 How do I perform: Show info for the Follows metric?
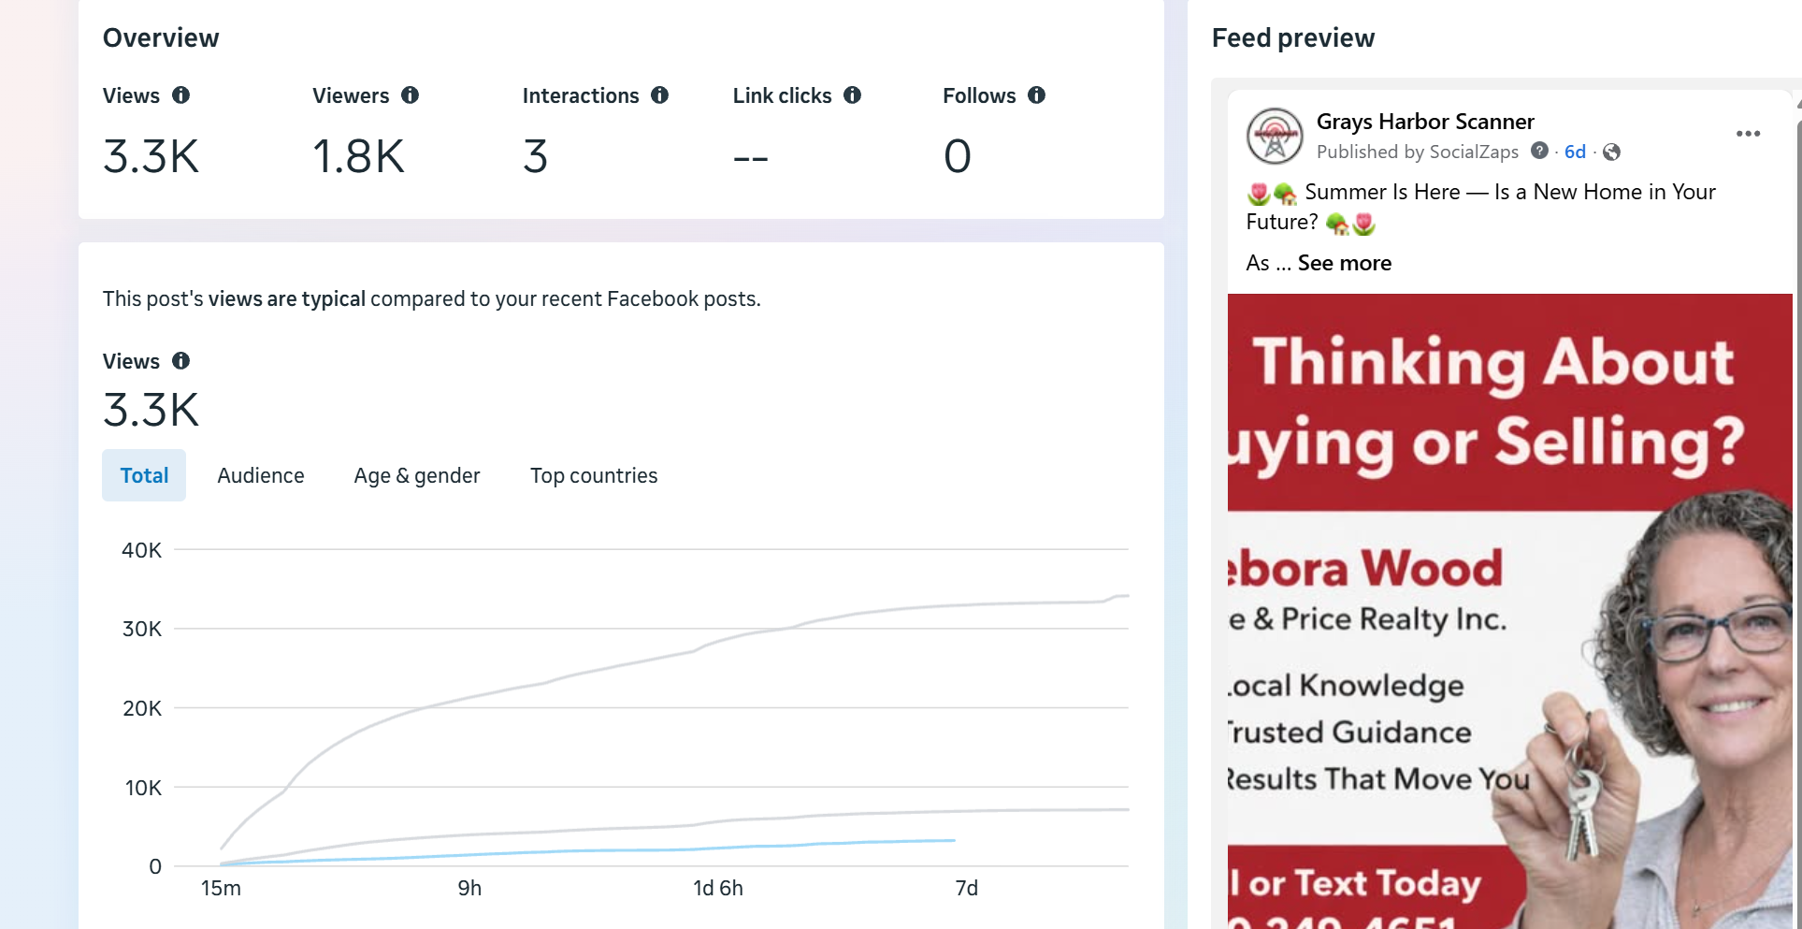click(1036, 95)
